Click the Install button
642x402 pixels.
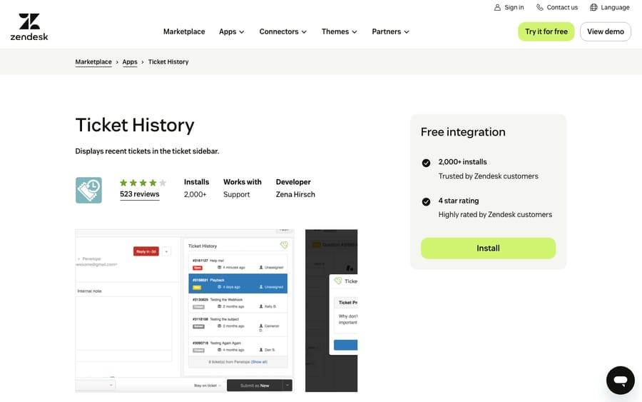488,248
